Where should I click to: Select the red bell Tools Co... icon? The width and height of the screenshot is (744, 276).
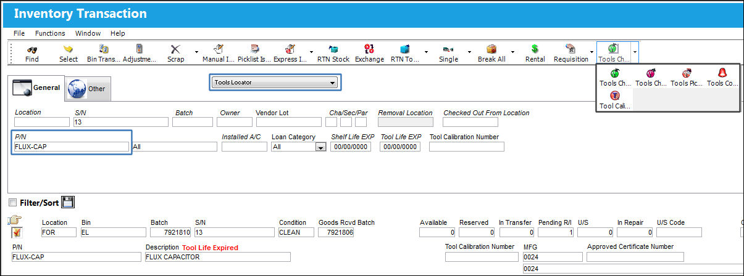pyautogui.click(x=722, y=74)
